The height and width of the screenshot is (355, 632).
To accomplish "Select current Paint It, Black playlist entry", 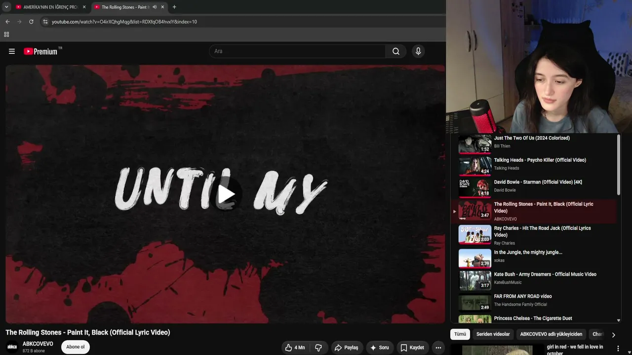I will pos(533,212).
